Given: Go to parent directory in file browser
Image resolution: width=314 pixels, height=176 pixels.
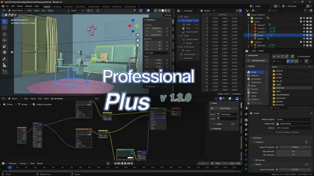Looking at the screenshot, I should click(x=283, y=57).
